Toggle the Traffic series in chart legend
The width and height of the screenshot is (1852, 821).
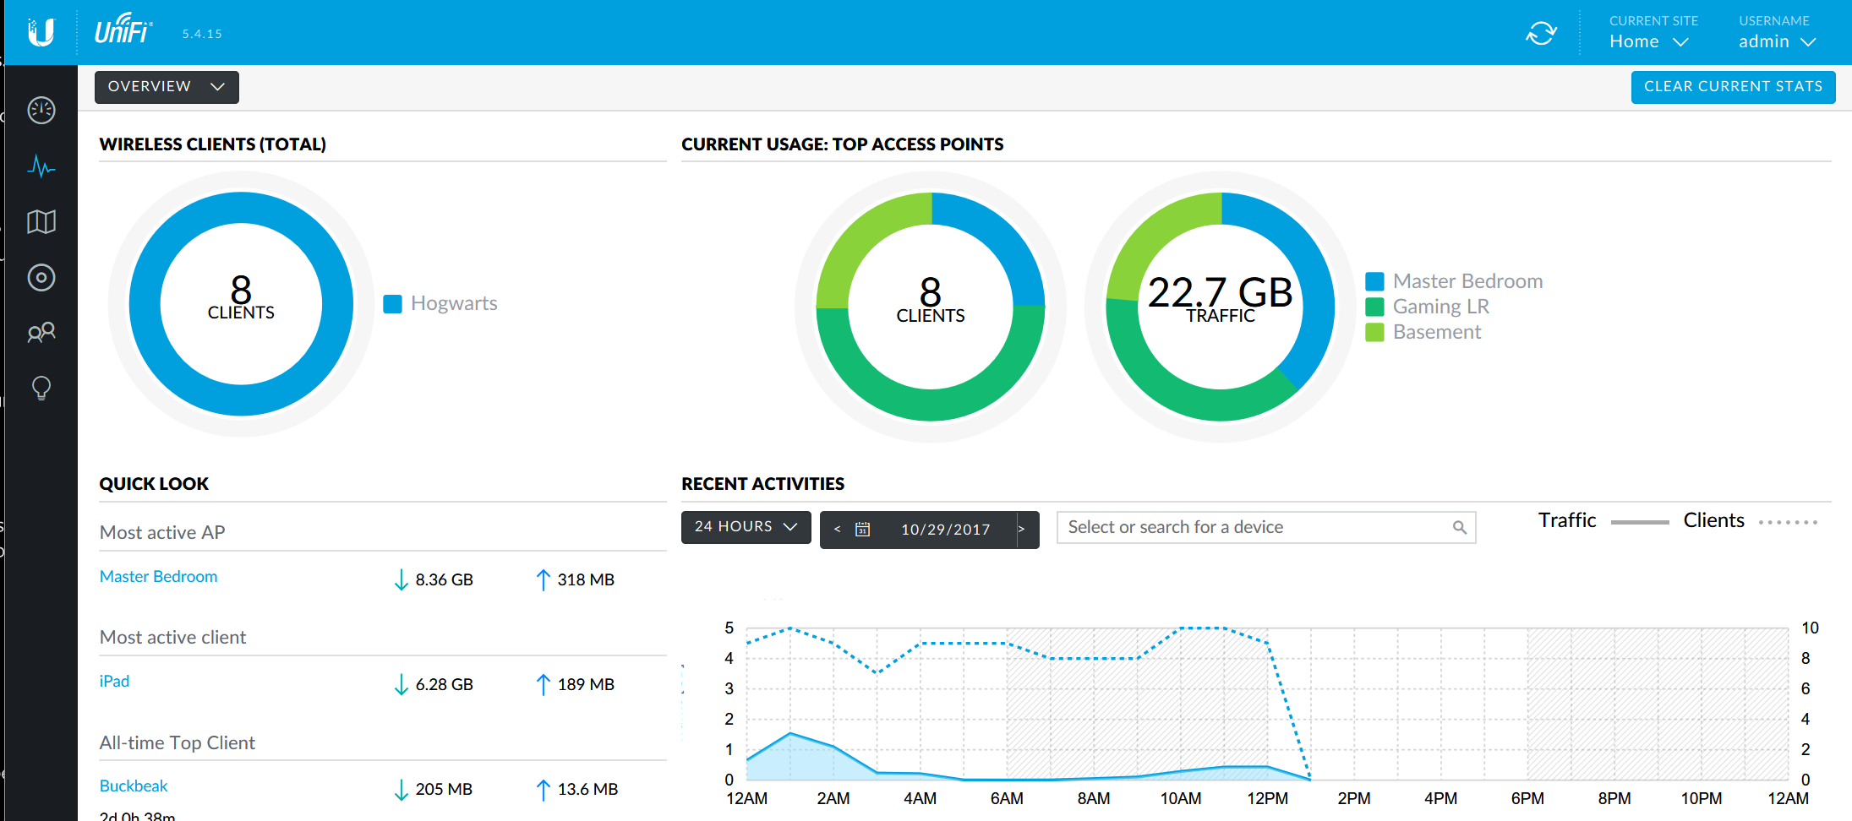tap(1567, 520)
